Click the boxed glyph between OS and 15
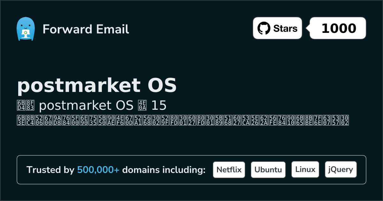Image resolution: width=383 pixels, height=201 pixels. pos(142,106)
